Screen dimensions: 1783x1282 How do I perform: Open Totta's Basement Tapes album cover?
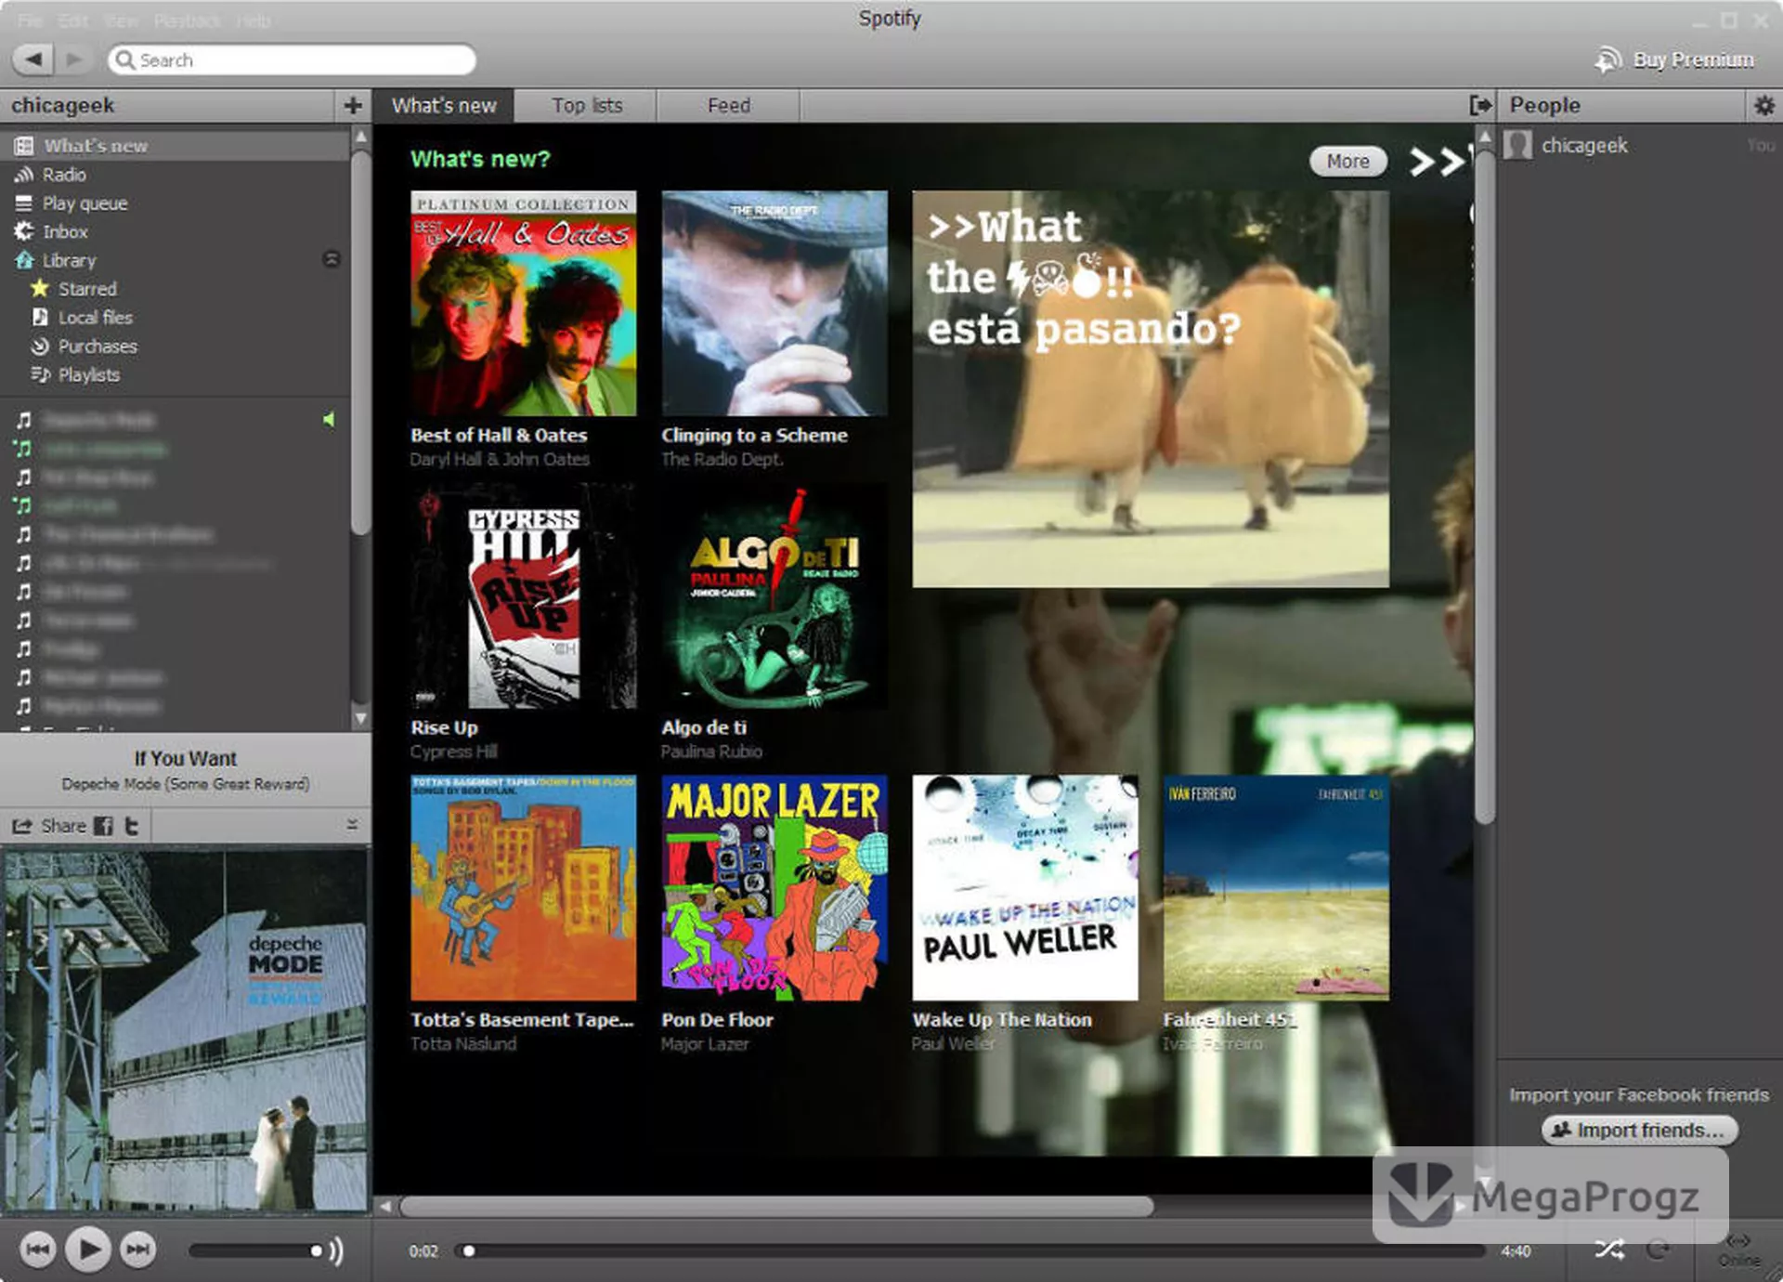point(524,888)
